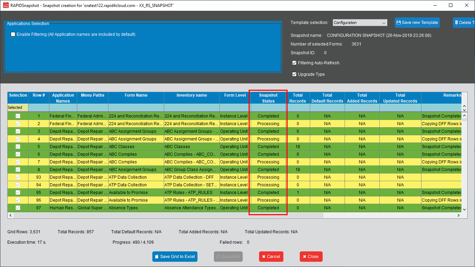Toggle Filtering Auto-Refresh checkbox

click(295, 63)
